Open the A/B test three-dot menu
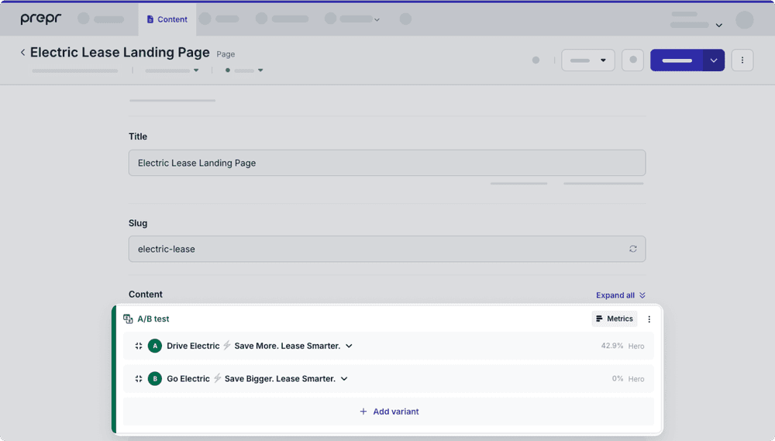 [649, 319]
